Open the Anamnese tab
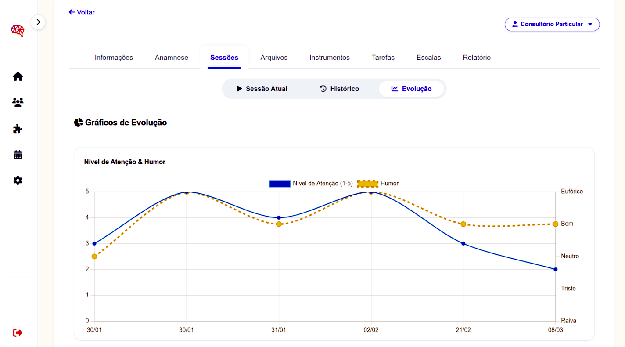 click(x=172, y=58)
